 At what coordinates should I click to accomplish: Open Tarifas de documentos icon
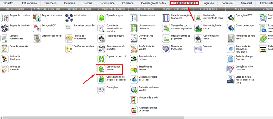tap(69, 39)
